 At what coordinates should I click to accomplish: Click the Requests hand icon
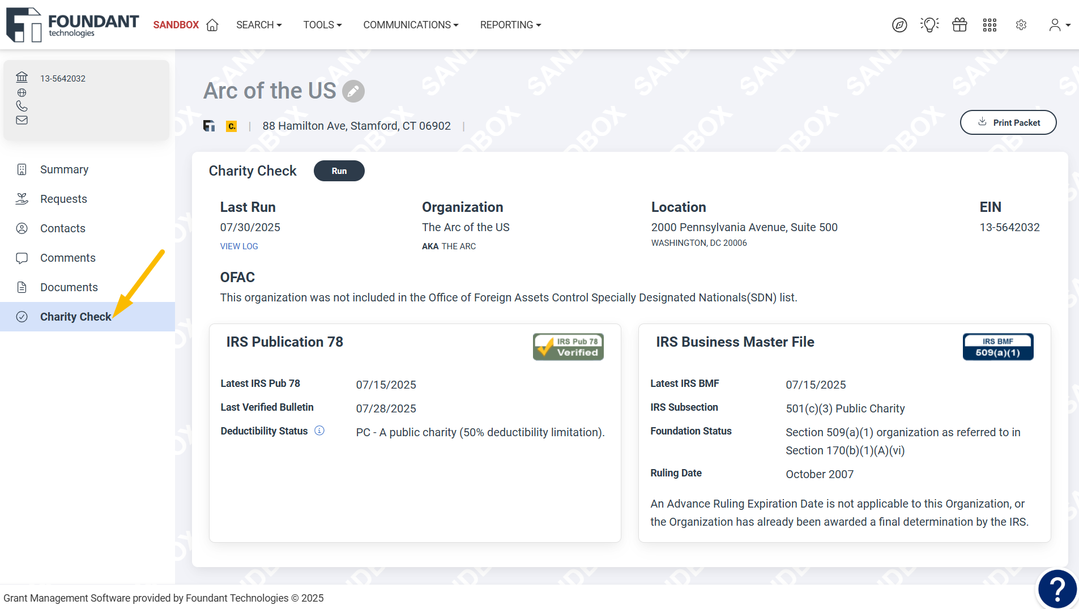click(x=22, y=199)
